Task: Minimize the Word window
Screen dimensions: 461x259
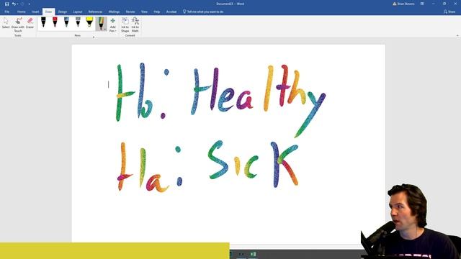Action: (434, 4)
